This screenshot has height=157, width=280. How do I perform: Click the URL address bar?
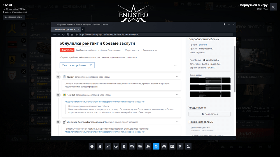(x=154, y=35)
